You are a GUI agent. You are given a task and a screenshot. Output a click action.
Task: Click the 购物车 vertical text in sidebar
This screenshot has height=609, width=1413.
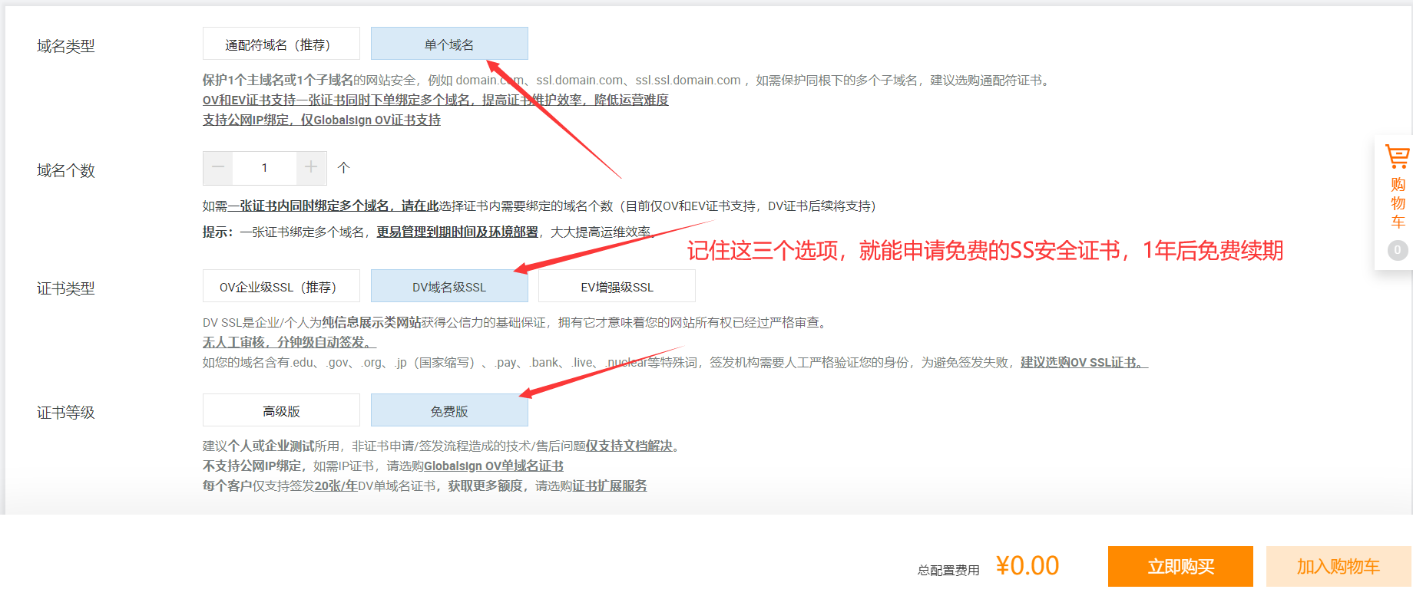point(1398,203)
